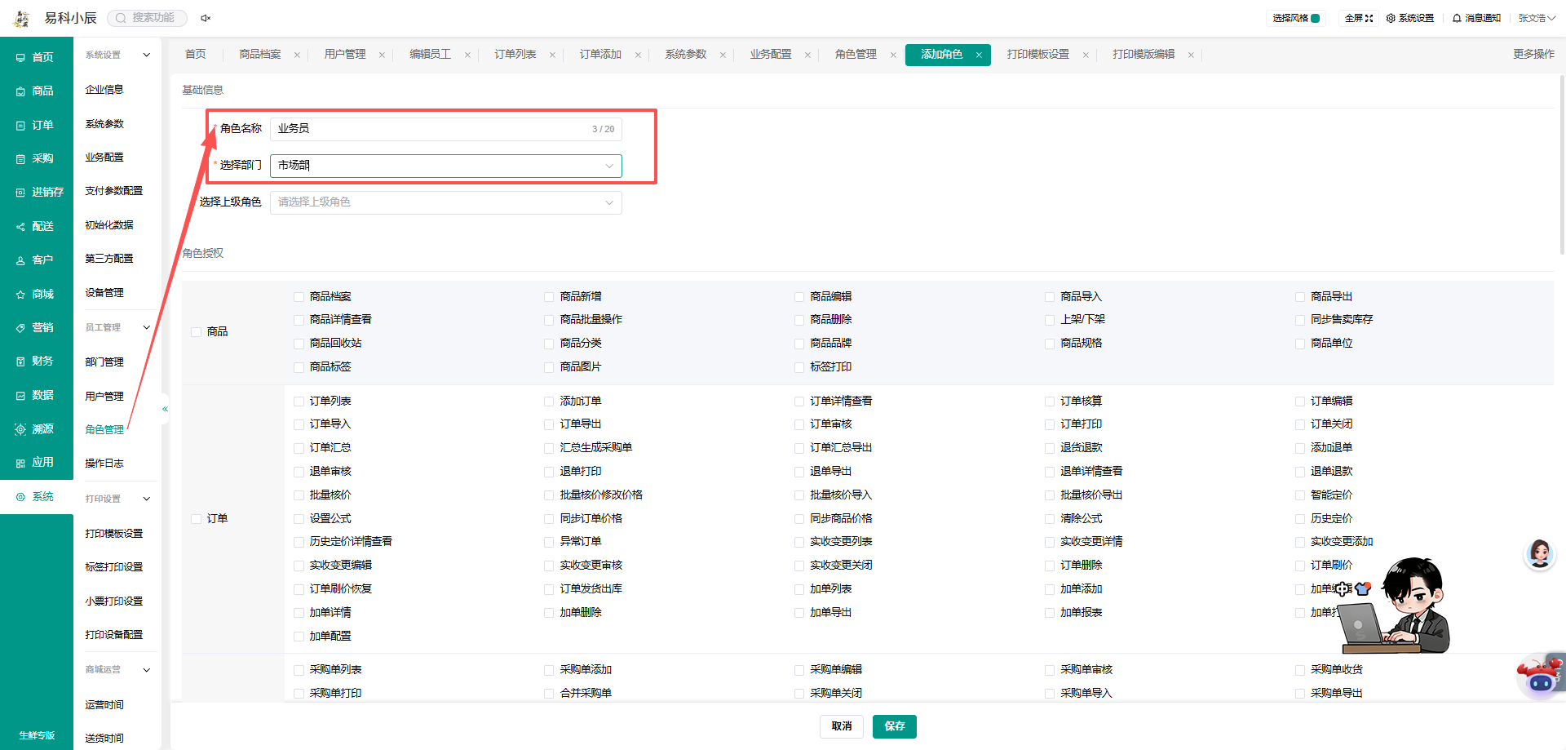Open the 数据 module in left sidebar
Image resolution: width=1566 pixels, height=750 pixels.
tap(35, 396)
